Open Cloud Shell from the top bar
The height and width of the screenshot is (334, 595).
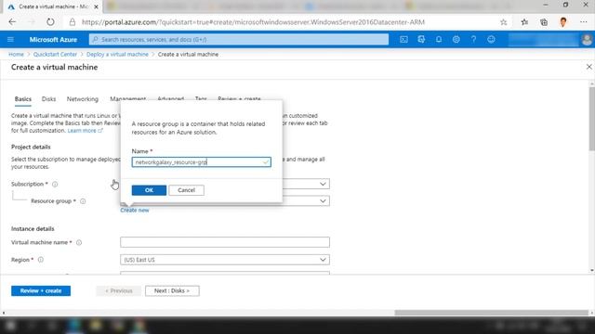(x=403, y=39)
